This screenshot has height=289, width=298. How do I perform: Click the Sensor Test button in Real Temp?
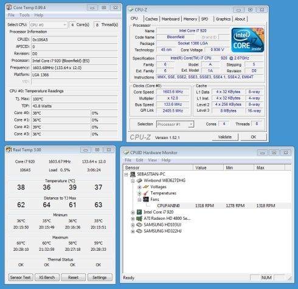(x=20, y=277)
